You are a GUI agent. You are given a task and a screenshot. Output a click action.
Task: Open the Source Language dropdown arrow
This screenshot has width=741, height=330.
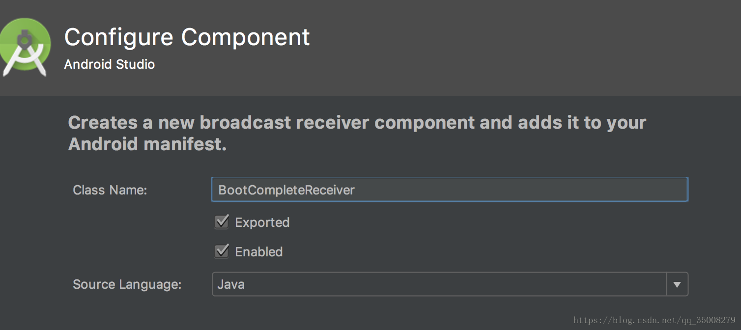pyautogui.click(x=677, y=284)
